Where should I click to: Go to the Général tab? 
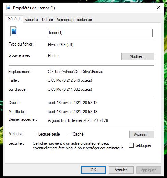click(x=14, y=19)
